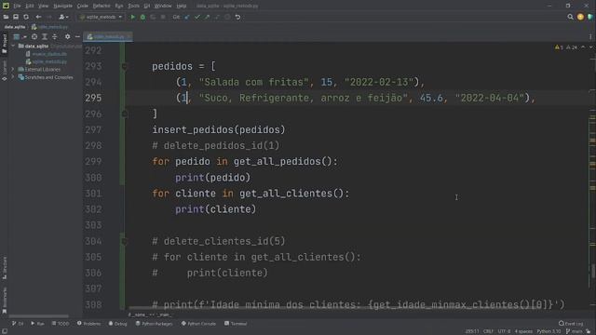Open the Search Everywhere magnifier icon
This screenshot has width=596, height=335.
click(570, 17)
